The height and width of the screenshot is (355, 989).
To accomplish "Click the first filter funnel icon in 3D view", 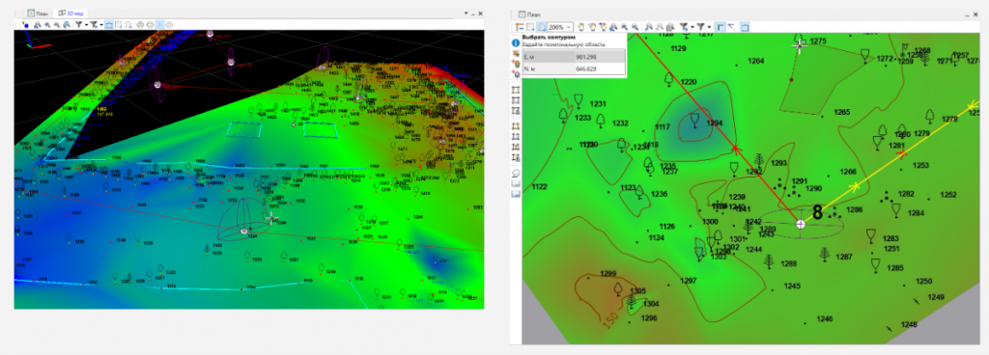I will tap(79, 24).
